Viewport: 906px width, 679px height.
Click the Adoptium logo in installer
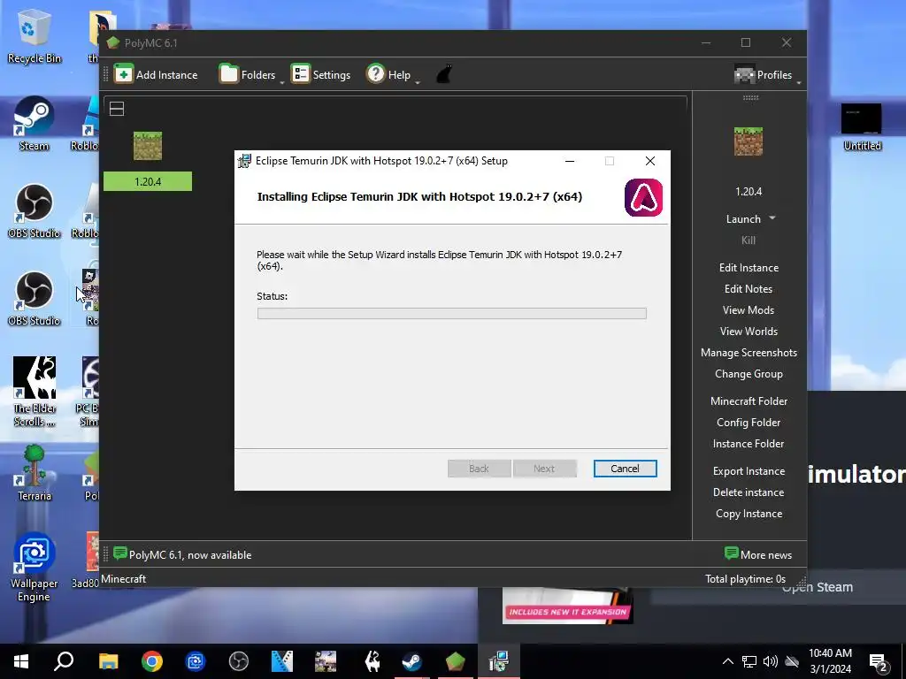tap(643, 197)
